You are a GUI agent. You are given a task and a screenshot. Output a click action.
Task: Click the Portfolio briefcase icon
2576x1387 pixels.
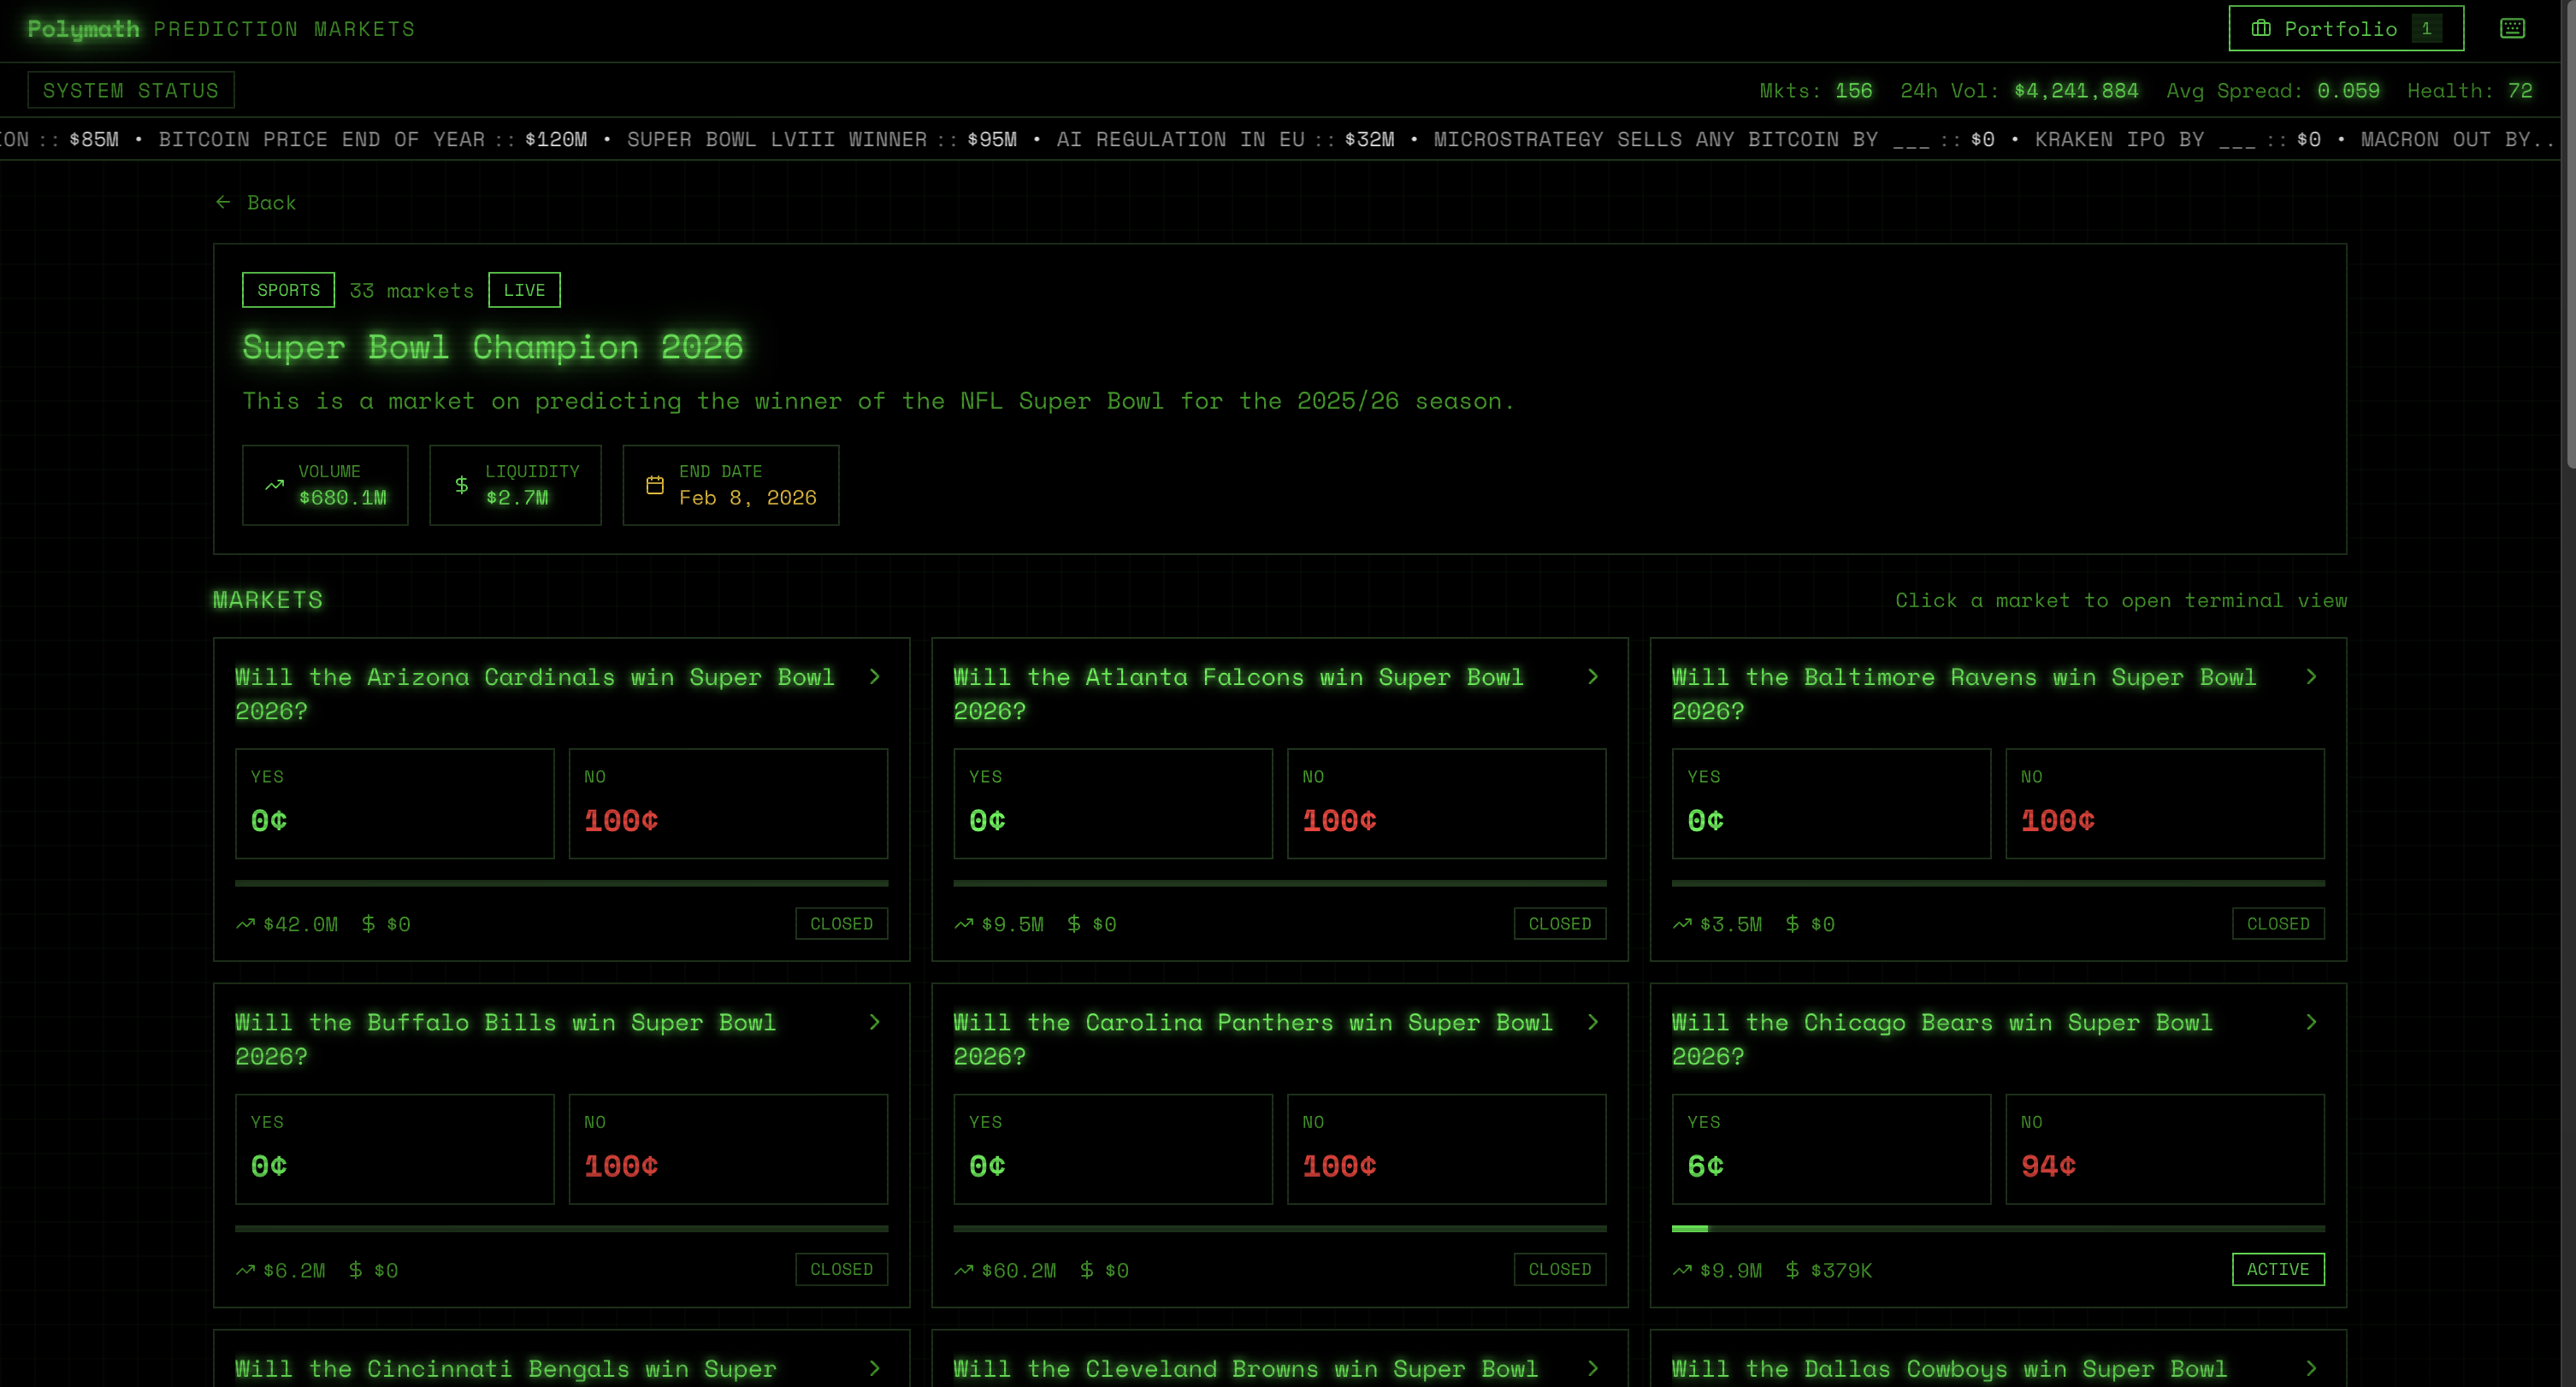2260,28
